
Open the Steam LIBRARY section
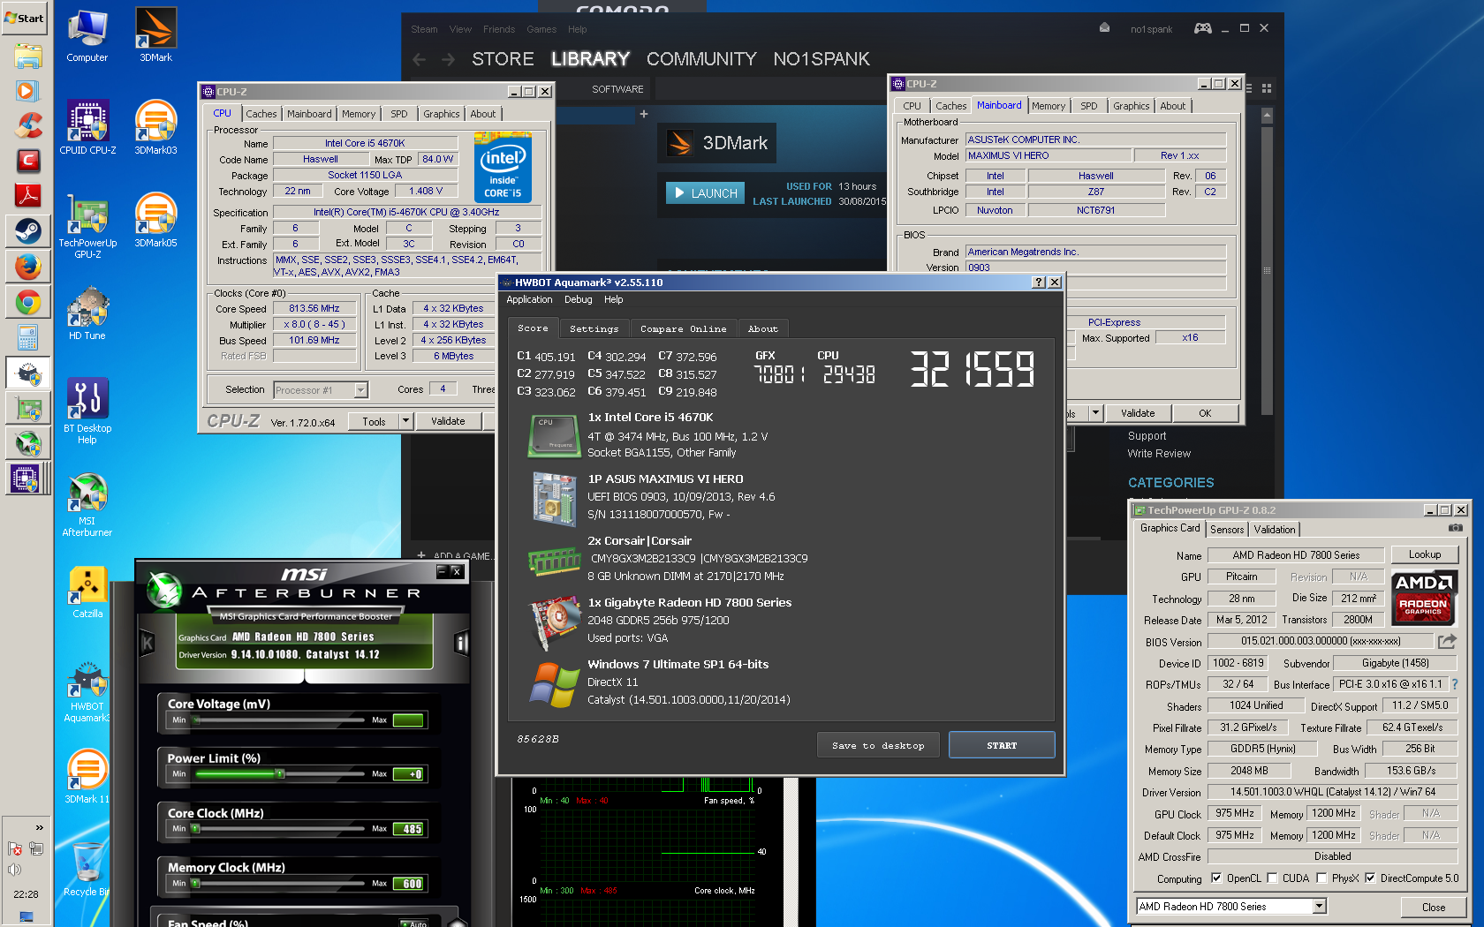(590, 59)
